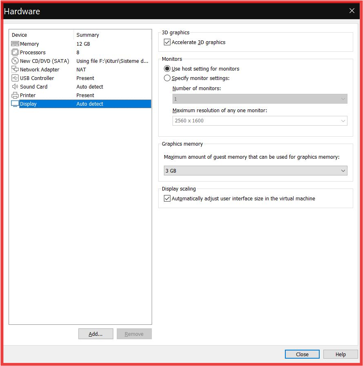Choose Specify monitor settings radio button
The width and height of the screenshot is (363, 366).
pos(167,78)
